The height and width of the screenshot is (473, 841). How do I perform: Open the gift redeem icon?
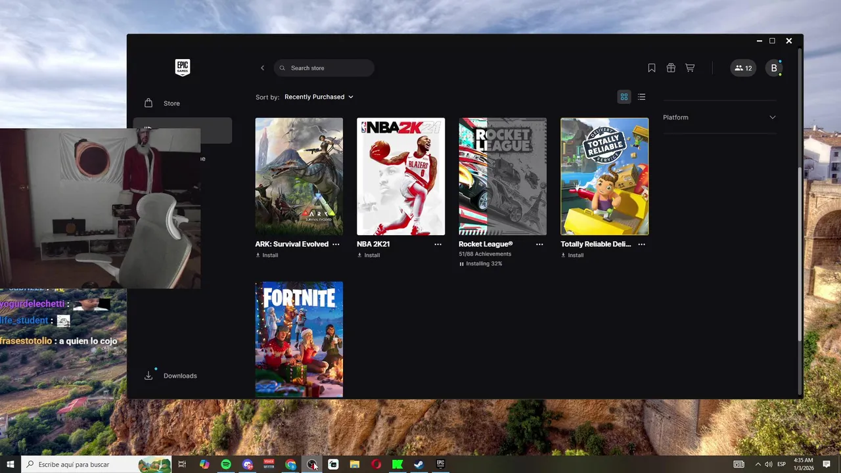tap(671, 68)
